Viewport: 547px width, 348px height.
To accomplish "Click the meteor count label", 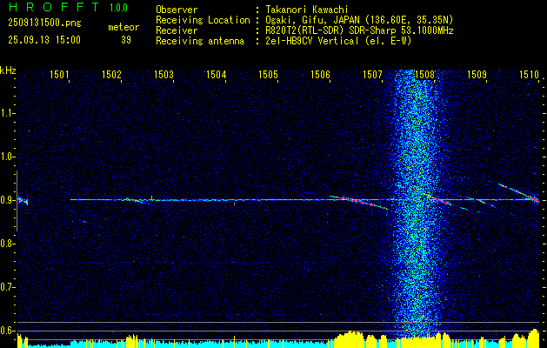I will 123,27.
